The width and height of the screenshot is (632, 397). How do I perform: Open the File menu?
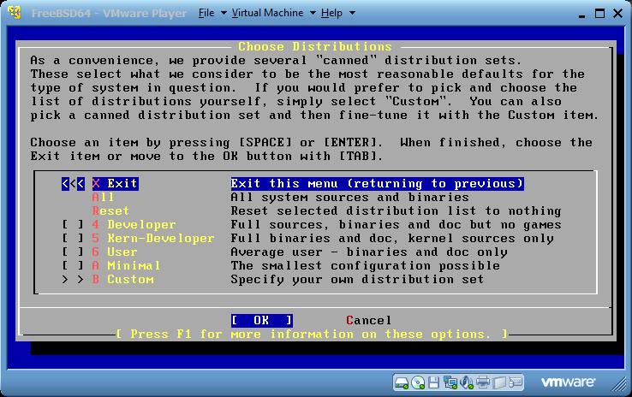coord(206,13)
